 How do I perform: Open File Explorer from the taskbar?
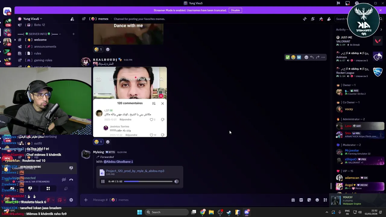(x=211, y=212)
